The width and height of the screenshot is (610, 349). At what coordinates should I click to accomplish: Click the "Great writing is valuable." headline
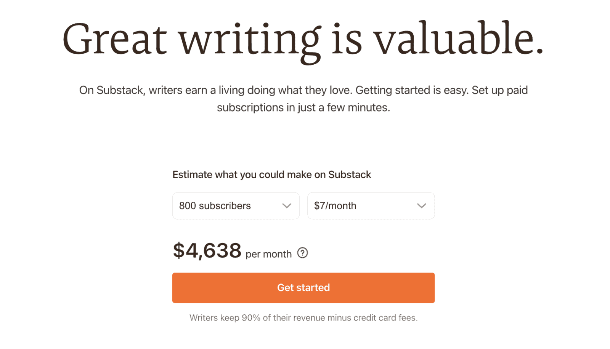point(303,40)
